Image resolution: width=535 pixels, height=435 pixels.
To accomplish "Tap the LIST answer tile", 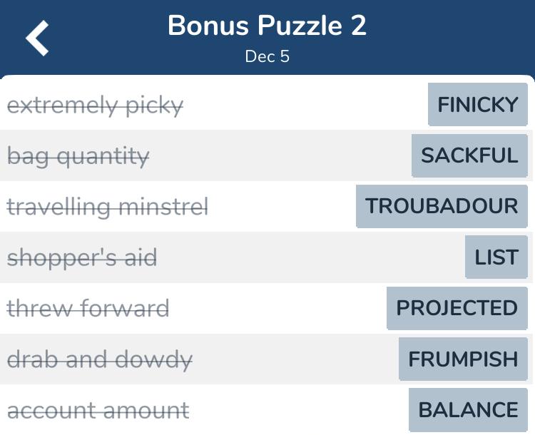I will tap(496, 257).
